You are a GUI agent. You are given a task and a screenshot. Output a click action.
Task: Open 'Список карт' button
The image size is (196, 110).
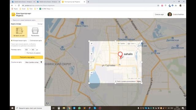(159, 14)
